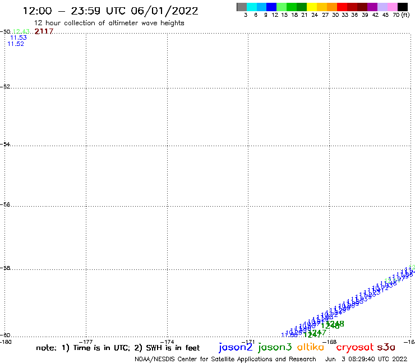Click the light green swatch in the color bar
The height and width of the screenshot is (364, 415).
(282, 7)
